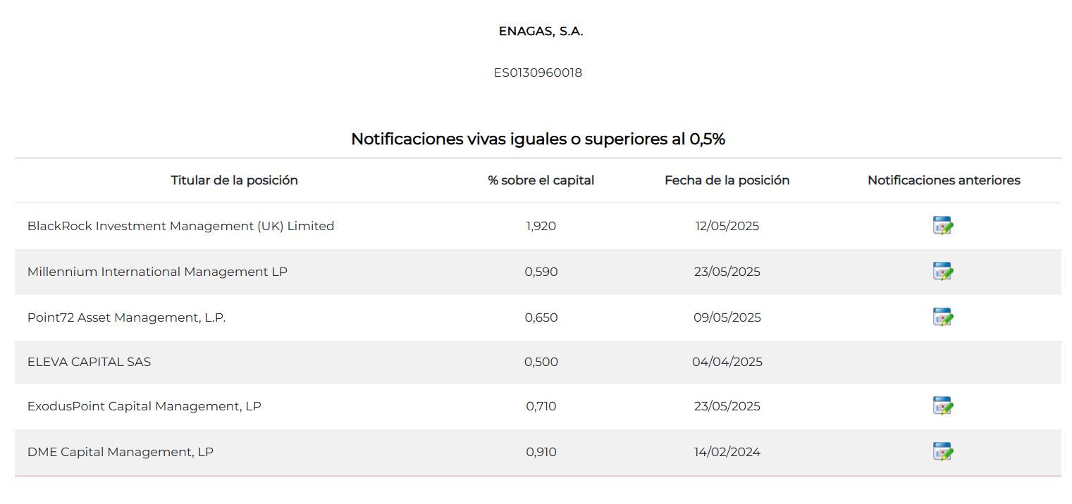
Task: Open Millennium International's previous notifications icon
Action: (942, 272)
